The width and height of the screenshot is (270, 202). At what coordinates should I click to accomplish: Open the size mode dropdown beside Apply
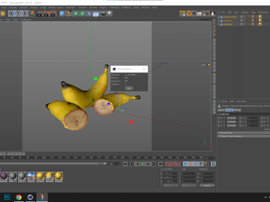[x=188, y=185]
